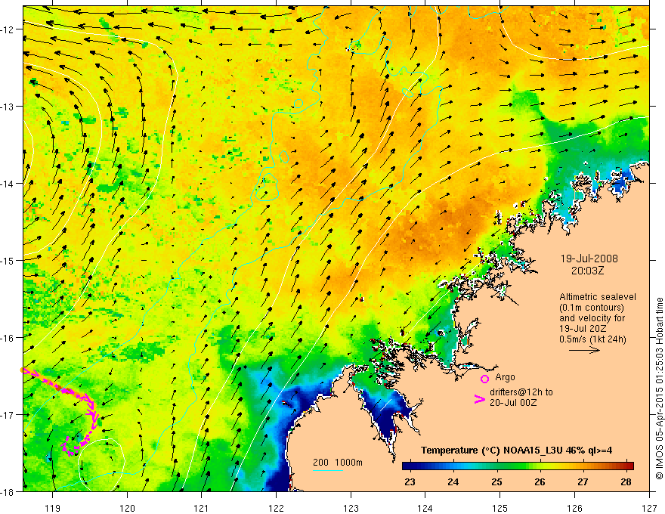The height and width of the screenshot is (514, 665).
Task: Click the latitude axis label "-15"
Action: coord(8,260)
